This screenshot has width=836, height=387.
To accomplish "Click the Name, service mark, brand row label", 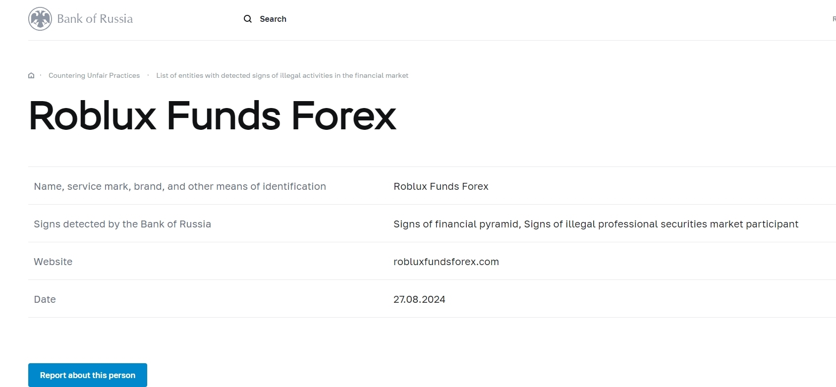I will click(x=180, y=186).
